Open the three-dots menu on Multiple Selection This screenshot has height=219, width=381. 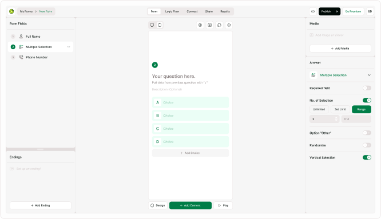pyautogui.click(x=68, y=47)
